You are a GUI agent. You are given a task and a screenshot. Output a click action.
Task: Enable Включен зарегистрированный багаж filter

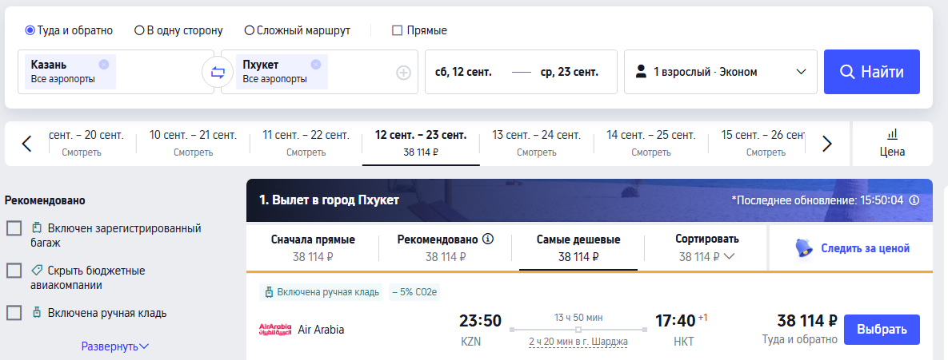pos(14,229)
